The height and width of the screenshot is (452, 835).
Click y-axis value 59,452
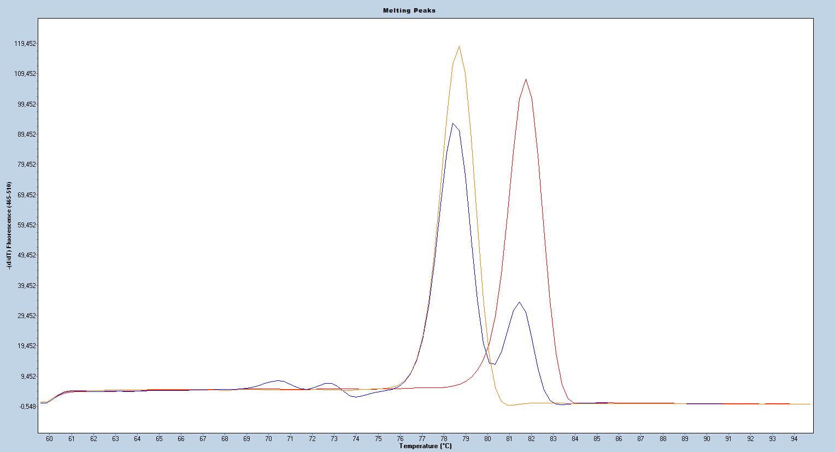click(x=27, y=225)
